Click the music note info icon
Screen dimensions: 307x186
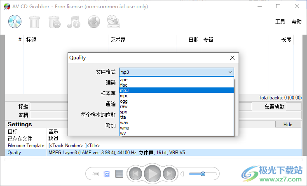click(74, 22)
